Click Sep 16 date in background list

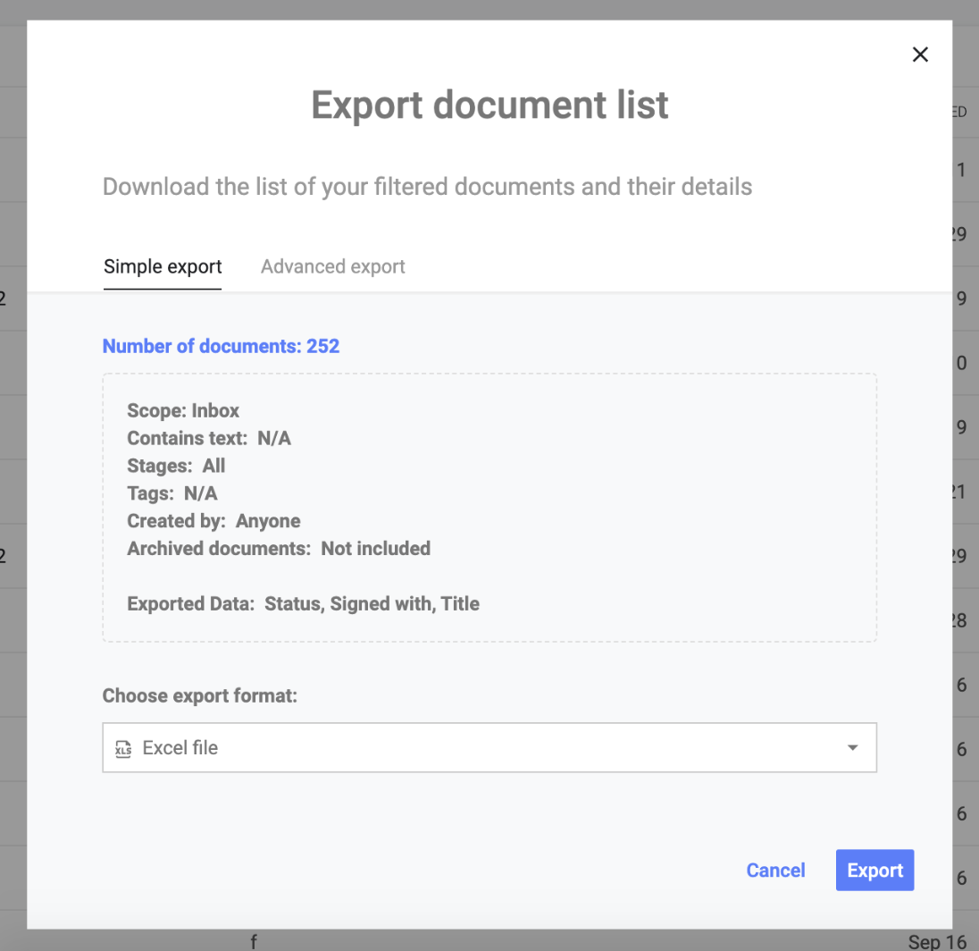(936, 942)
